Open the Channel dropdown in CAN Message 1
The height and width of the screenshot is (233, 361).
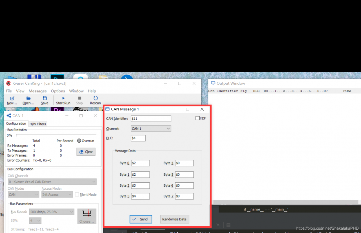click(x=151, y=128)
